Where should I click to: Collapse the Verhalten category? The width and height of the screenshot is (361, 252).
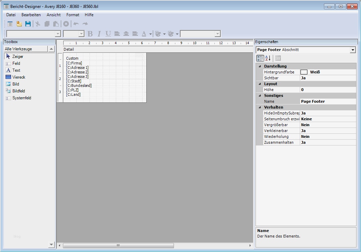click(260, 108)
